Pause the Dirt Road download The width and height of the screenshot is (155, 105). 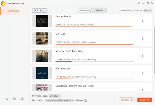[143, 38]
